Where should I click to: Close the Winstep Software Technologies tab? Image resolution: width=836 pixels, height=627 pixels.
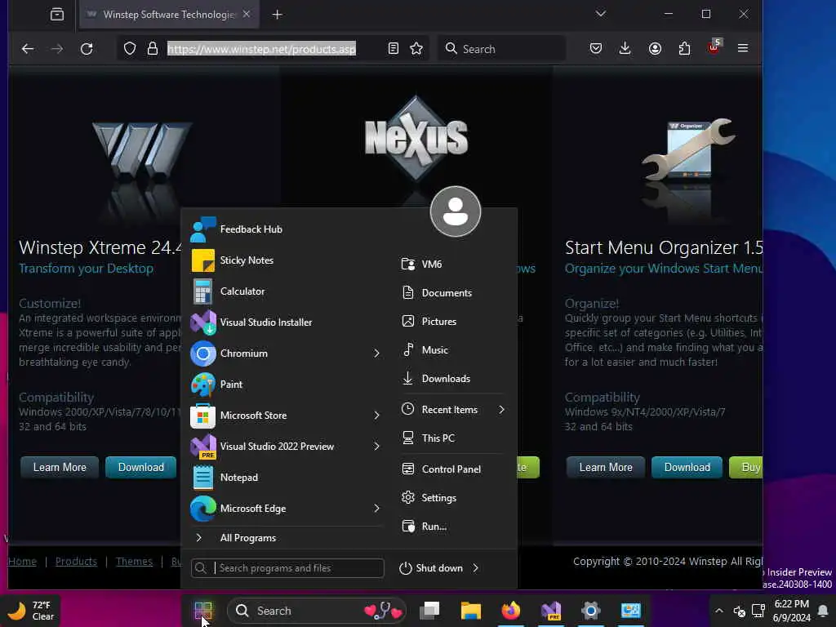[247, 15]
